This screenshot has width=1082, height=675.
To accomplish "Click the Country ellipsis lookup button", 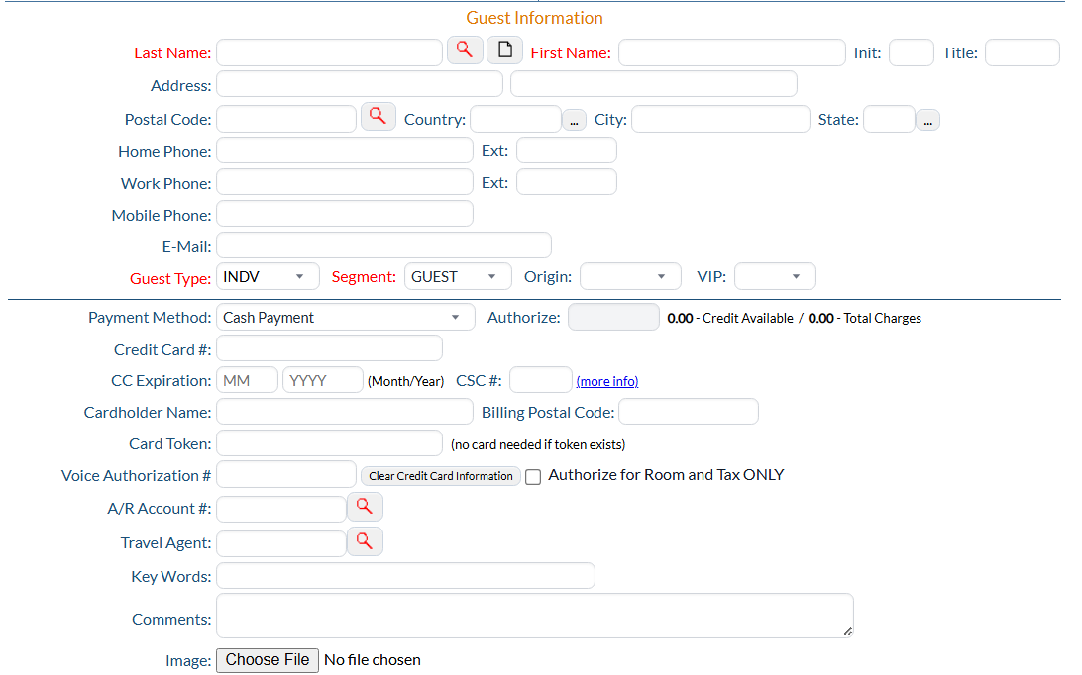I will [x=574, y=120].
